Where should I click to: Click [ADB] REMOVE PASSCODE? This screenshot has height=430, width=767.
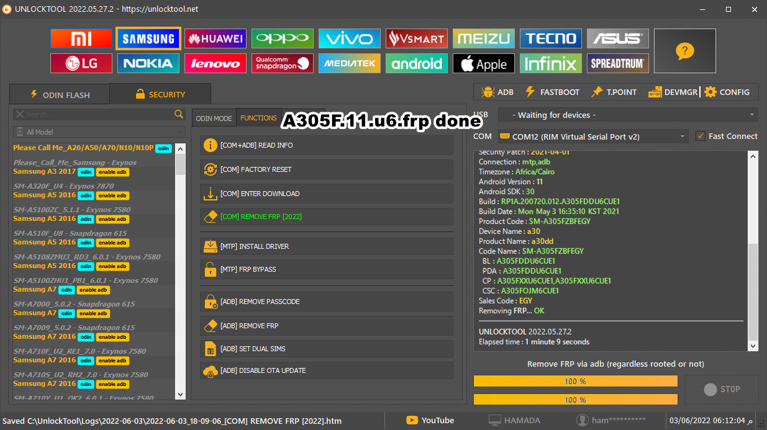(326, 302)
